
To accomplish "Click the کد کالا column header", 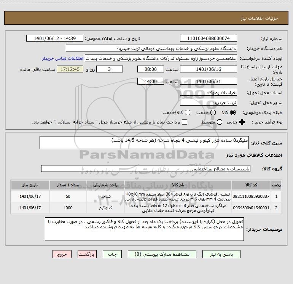I will [x=251, y=185].
